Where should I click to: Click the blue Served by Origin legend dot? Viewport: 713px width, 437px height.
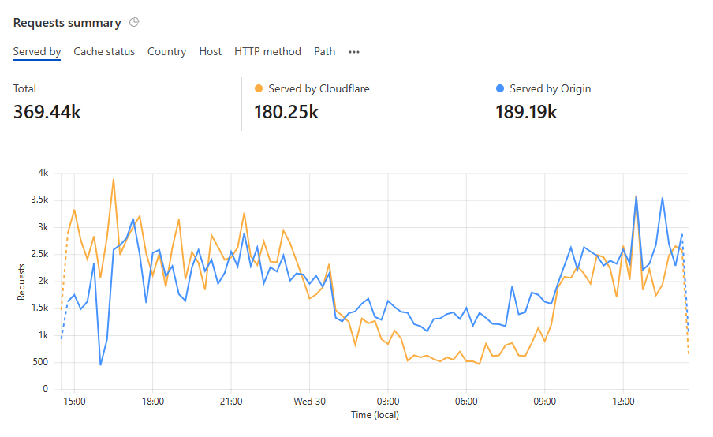click(499, 89)
